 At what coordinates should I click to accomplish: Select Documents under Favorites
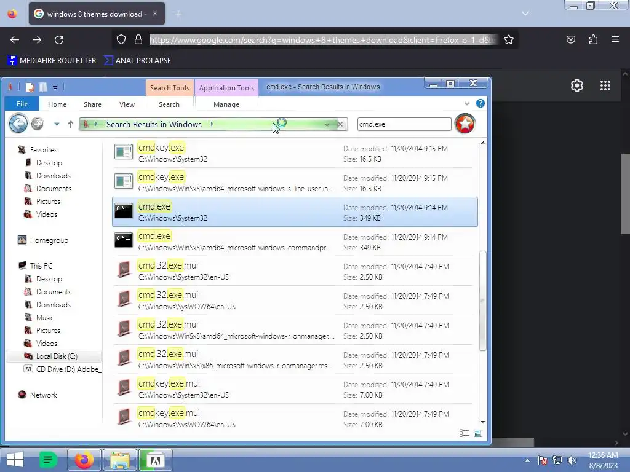coord(54,188)
